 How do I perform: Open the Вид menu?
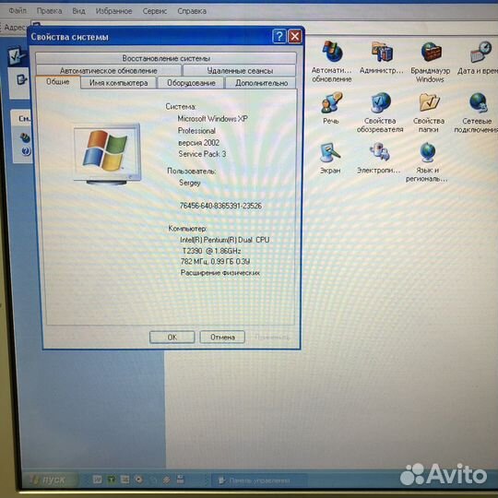tap(78, 11)
